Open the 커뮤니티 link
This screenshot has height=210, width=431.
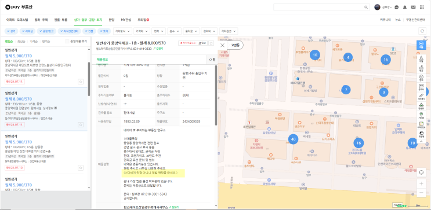[x=385, y=20]
